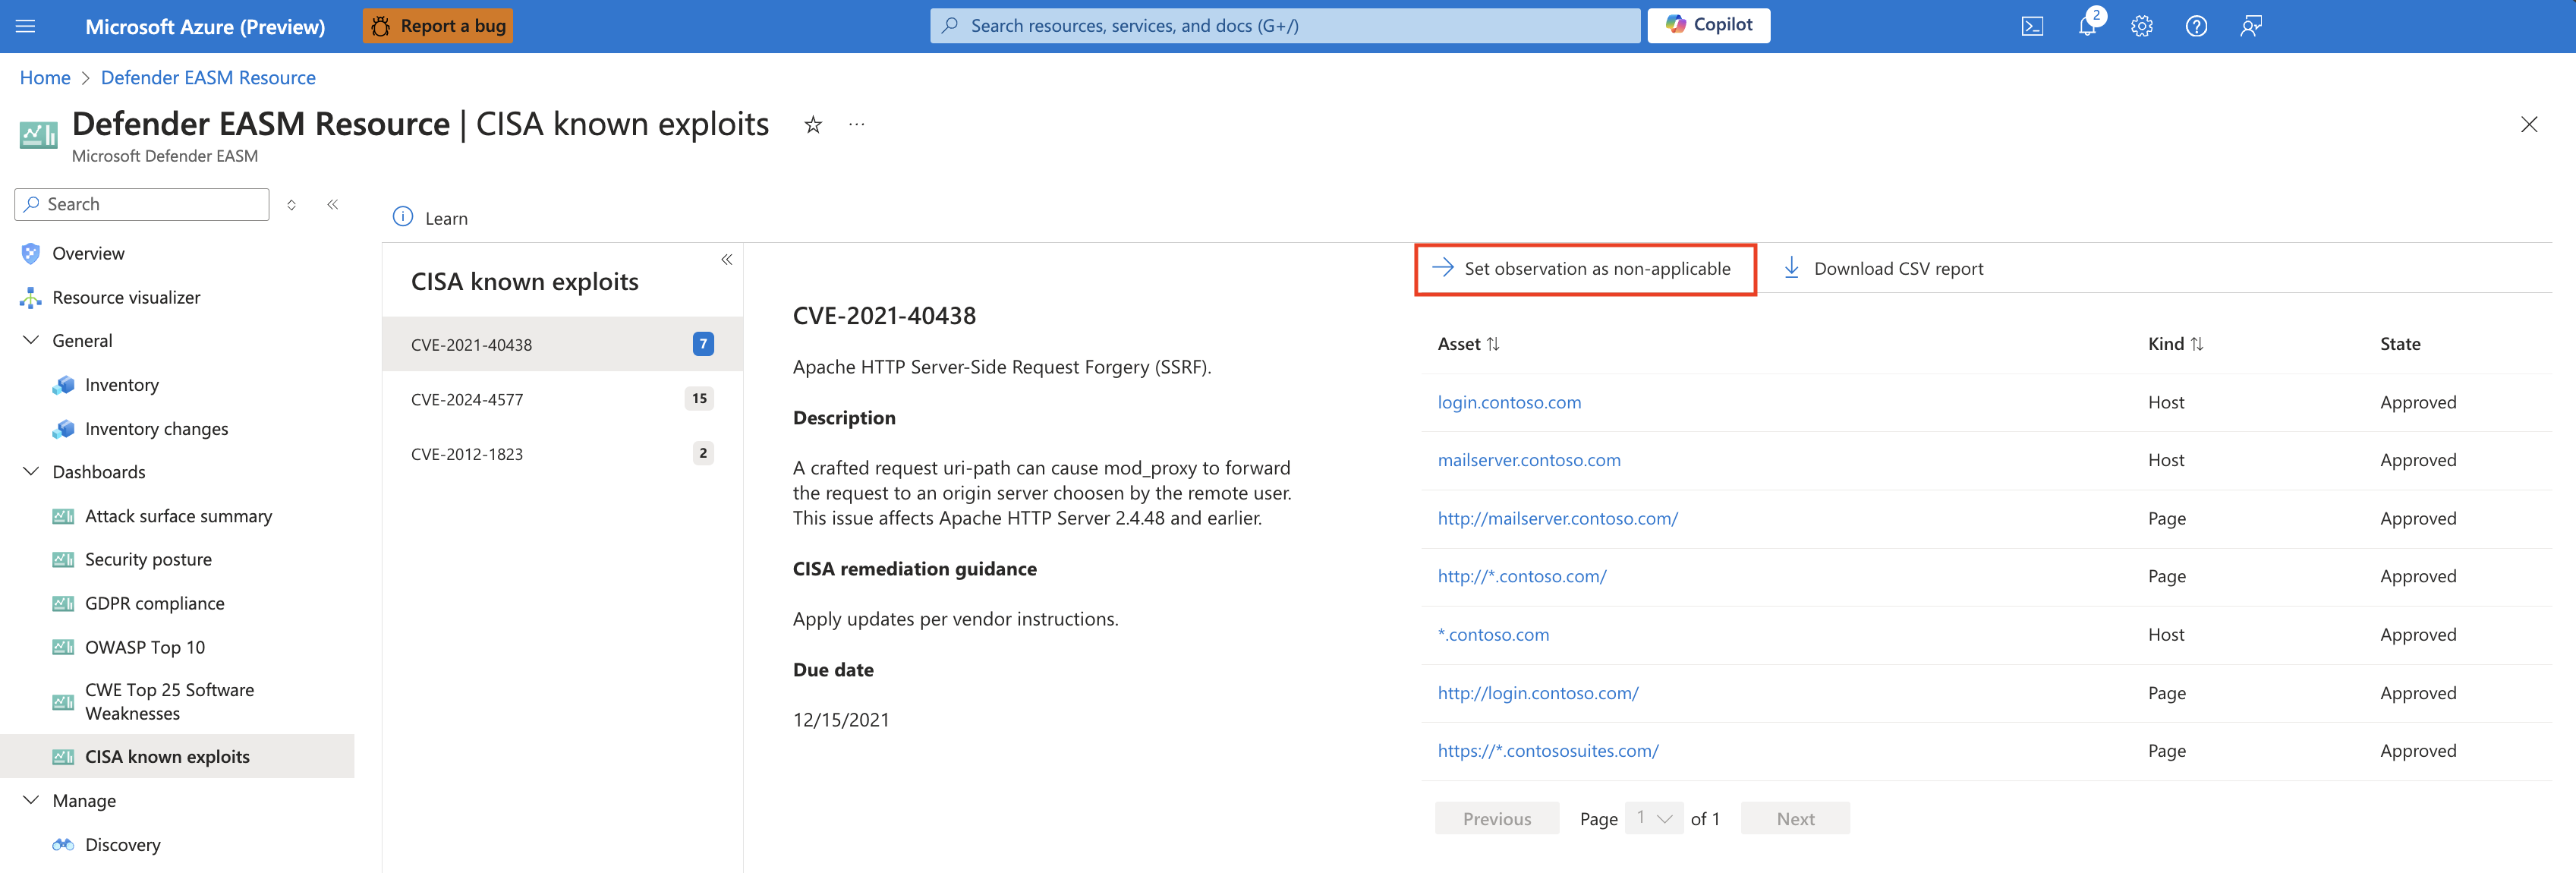The height and width of the screenshot is (873, 2576).
Task: Click the login.contoso.com asset link
Action: coord(1508,401)
